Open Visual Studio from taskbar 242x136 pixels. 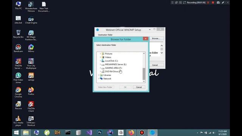tap(89, 133)
